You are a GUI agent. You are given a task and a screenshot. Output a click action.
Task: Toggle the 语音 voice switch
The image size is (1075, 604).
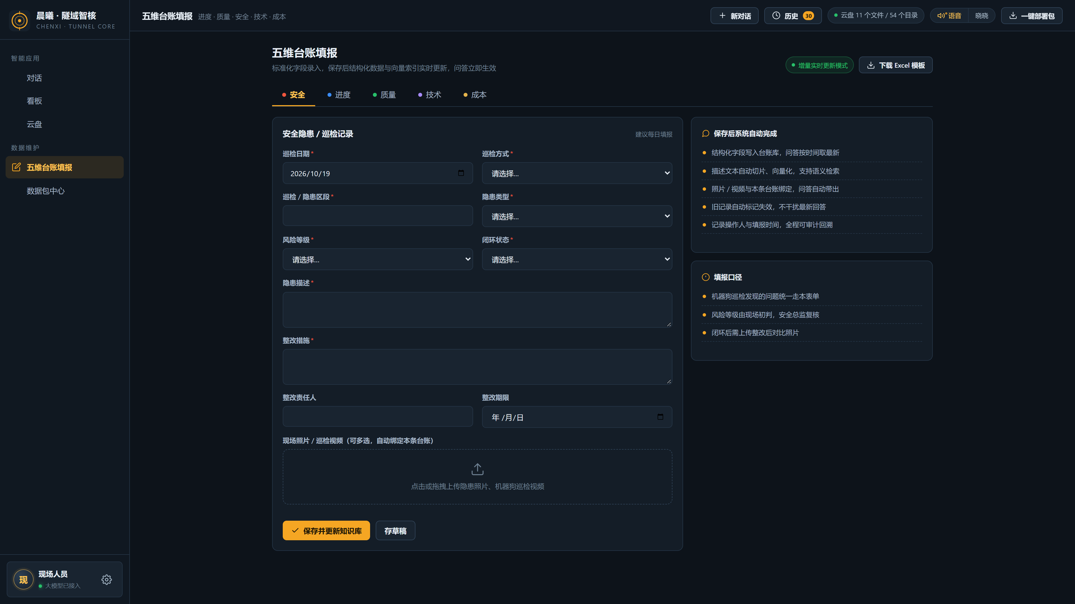point(949,16)
